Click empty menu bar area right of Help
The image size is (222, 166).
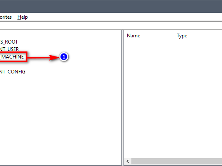pyautogui.click(x=125, y=17)
